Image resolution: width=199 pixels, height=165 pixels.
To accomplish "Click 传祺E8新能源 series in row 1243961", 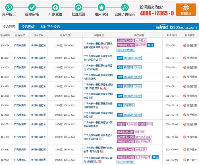I will click(x=38, y=77).
